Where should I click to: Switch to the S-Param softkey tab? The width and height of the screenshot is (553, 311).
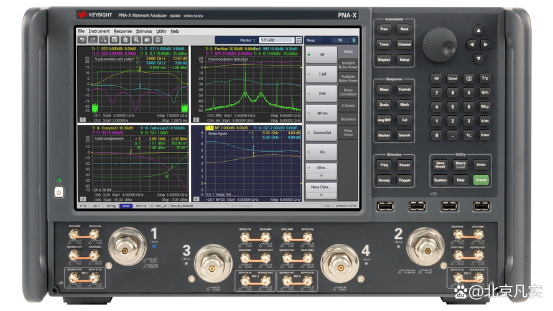[x=348, y=106]
